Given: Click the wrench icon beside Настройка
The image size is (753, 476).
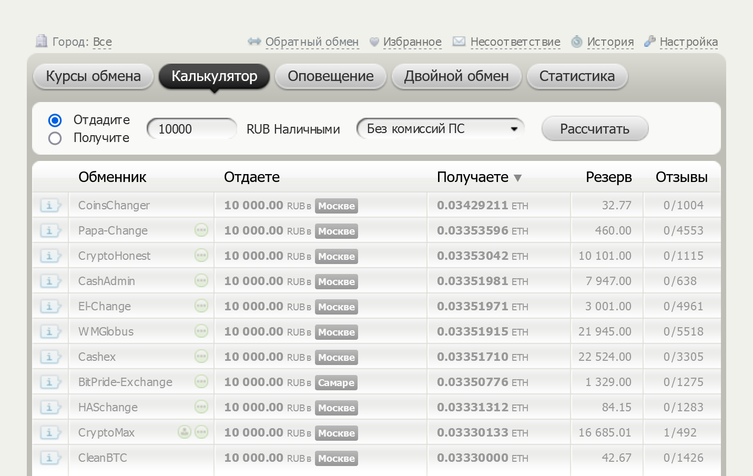Looking at the screenshot, I should (650, 41).
